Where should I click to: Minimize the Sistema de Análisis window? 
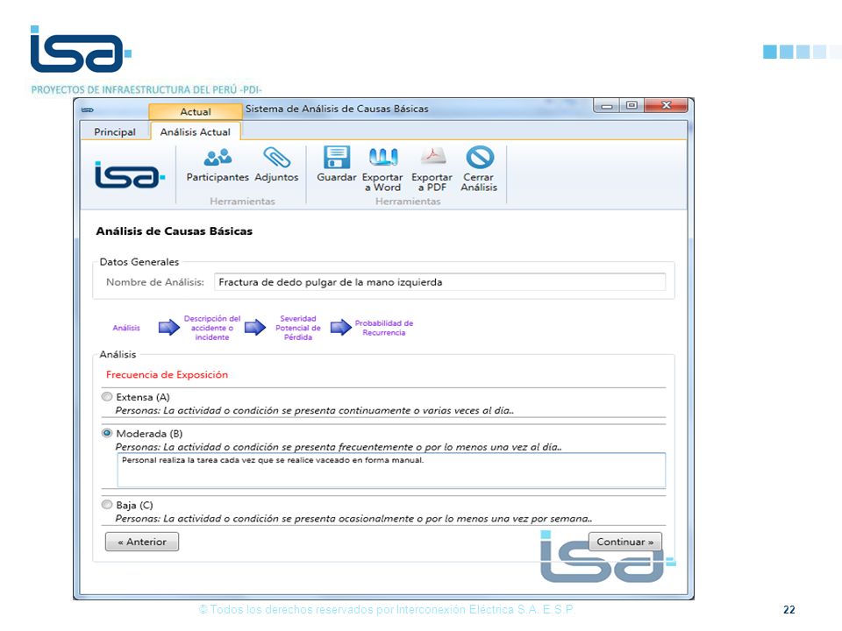click(x=607, y=106)
